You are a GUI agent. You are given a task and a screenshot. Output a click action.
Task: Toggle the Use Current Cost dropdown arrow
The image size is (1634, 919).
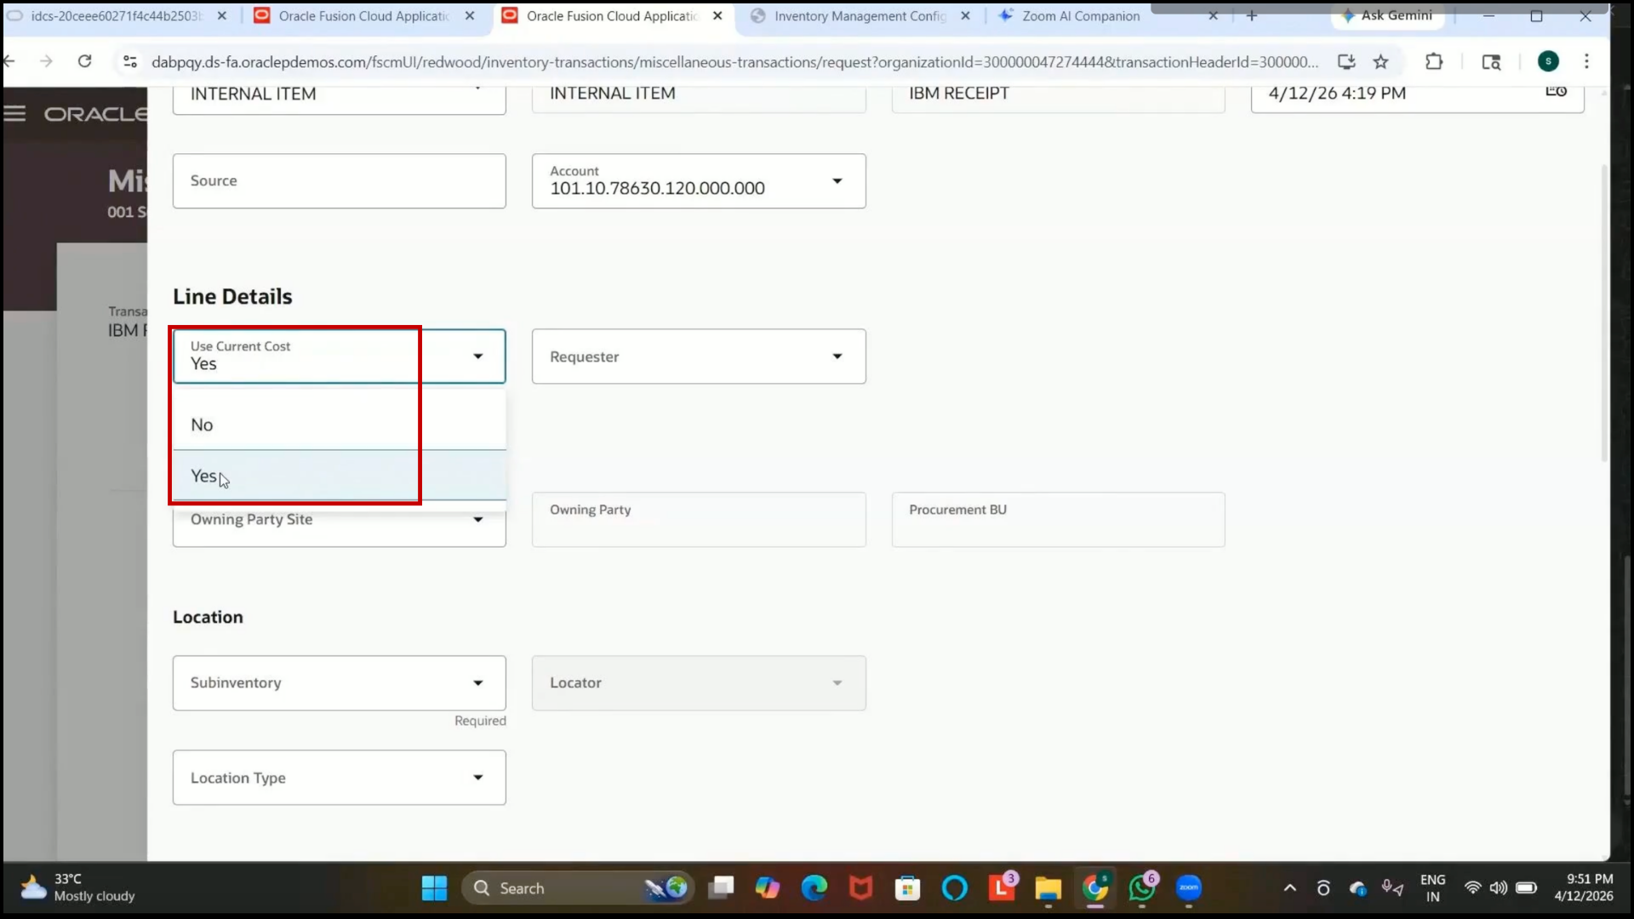[x=478, y=357]
